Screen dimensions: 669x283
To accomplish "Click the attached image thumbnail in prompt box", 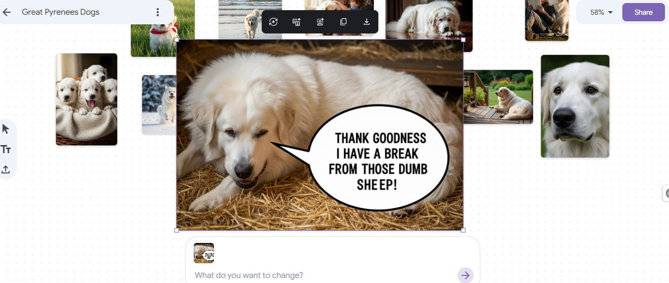I will tap(204, 253).
